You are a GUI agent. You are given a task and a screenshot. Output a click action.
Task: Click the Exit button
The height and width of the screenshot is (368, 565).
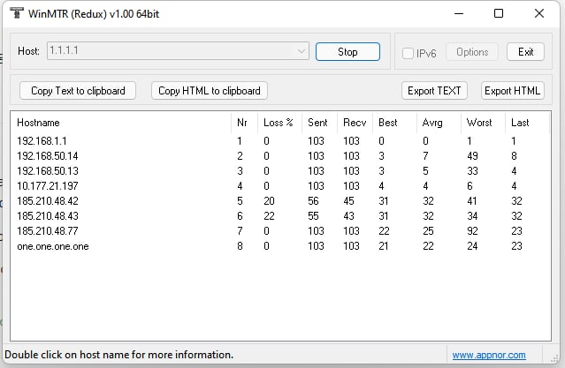tap(525, 52)
